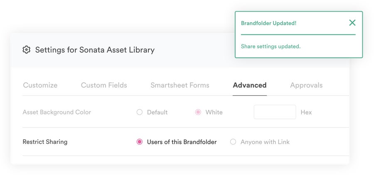Screen dimensions: 374x175
Task: Switch to the Customize tab
Action: coord(40,85)
